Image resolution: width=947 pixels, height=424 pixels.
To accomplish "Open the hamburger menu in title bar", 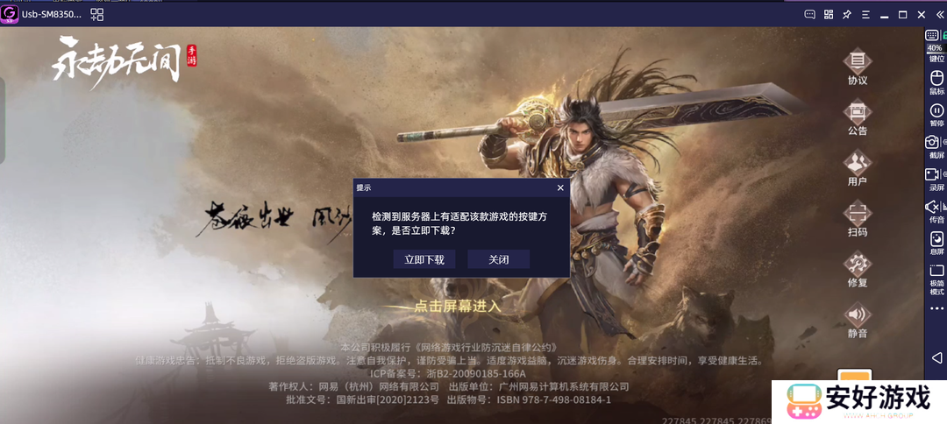I will coord(866,15).
